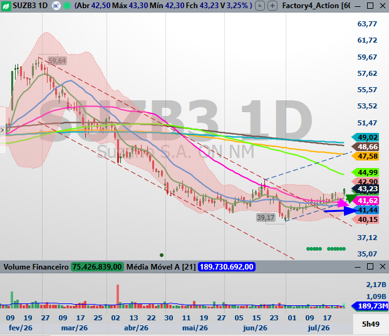Click the lone green dot signal near 30 abr
The height and width of the screenshot is (336, 389).
[x=162, y=255]
